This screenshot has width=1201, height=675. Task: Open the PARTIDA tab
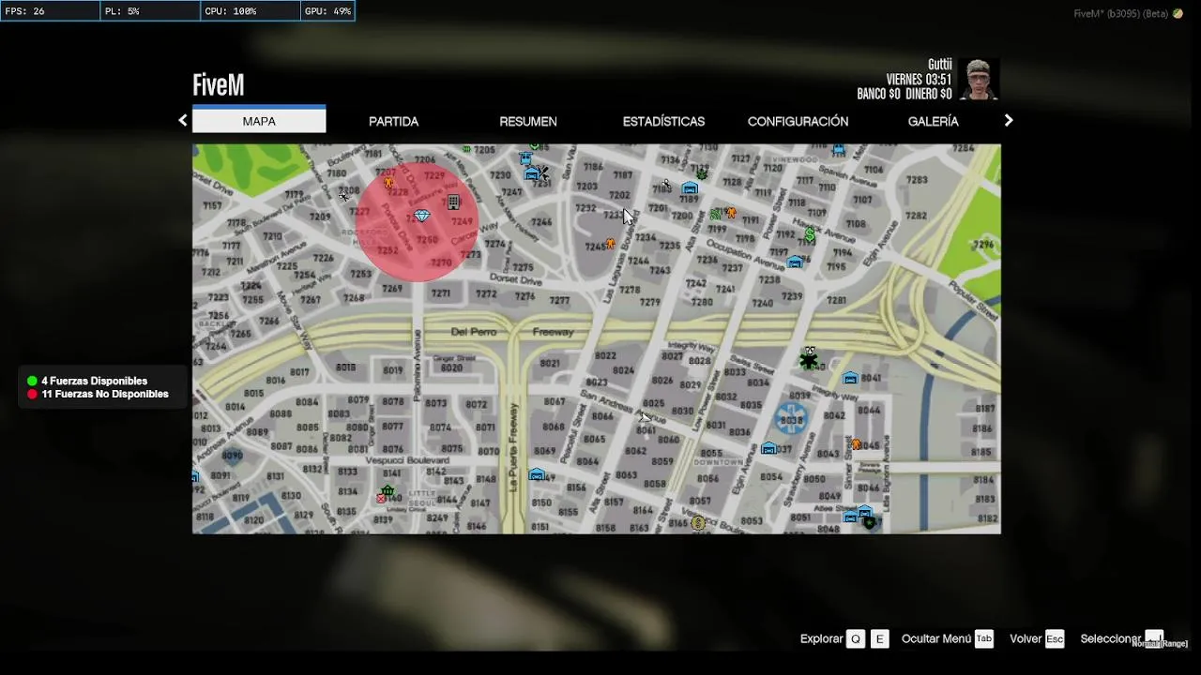coord(394,121)
